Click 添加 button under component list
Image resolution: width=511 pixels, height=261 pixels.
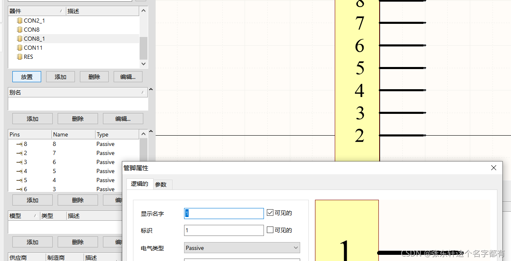pyautogui.click(x=61, y=77)
